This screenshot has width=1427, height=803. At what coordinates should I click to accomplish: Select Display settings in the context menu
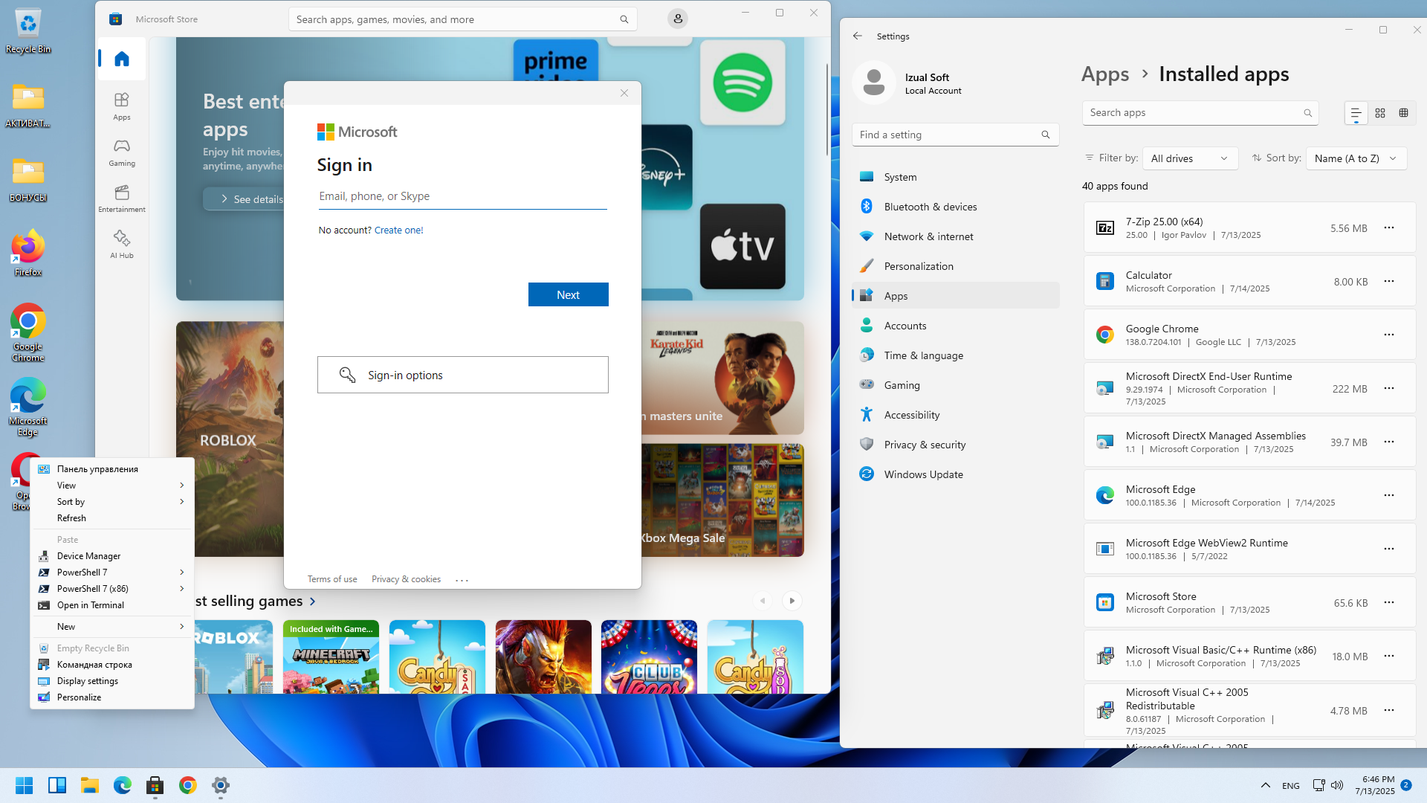tap(111, 681)
